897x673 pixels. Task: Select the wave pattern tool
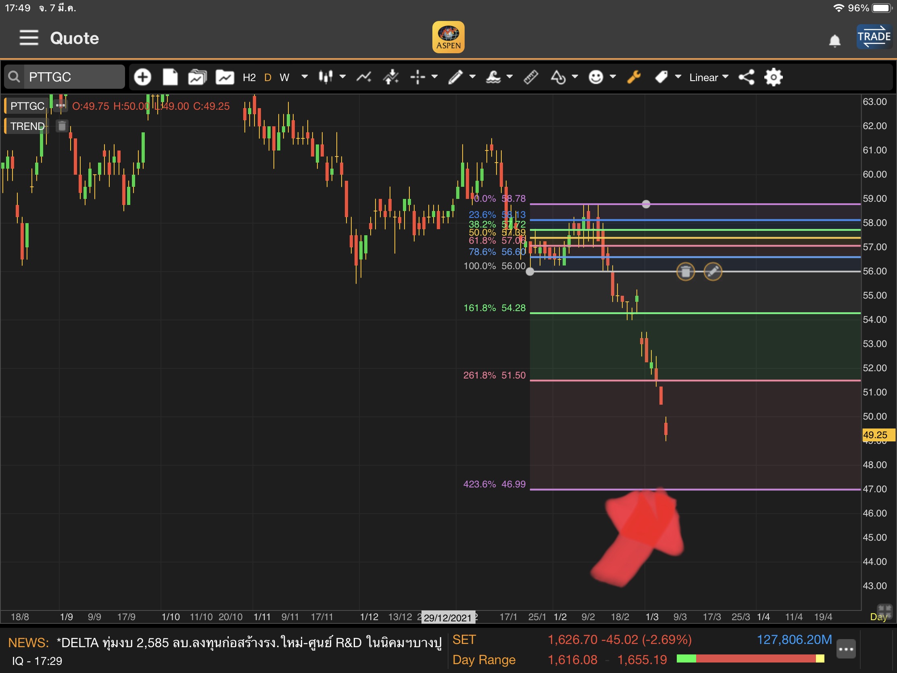[x=493, y=77]
